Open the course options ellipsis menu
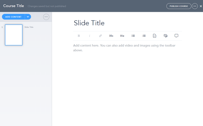 195,6
